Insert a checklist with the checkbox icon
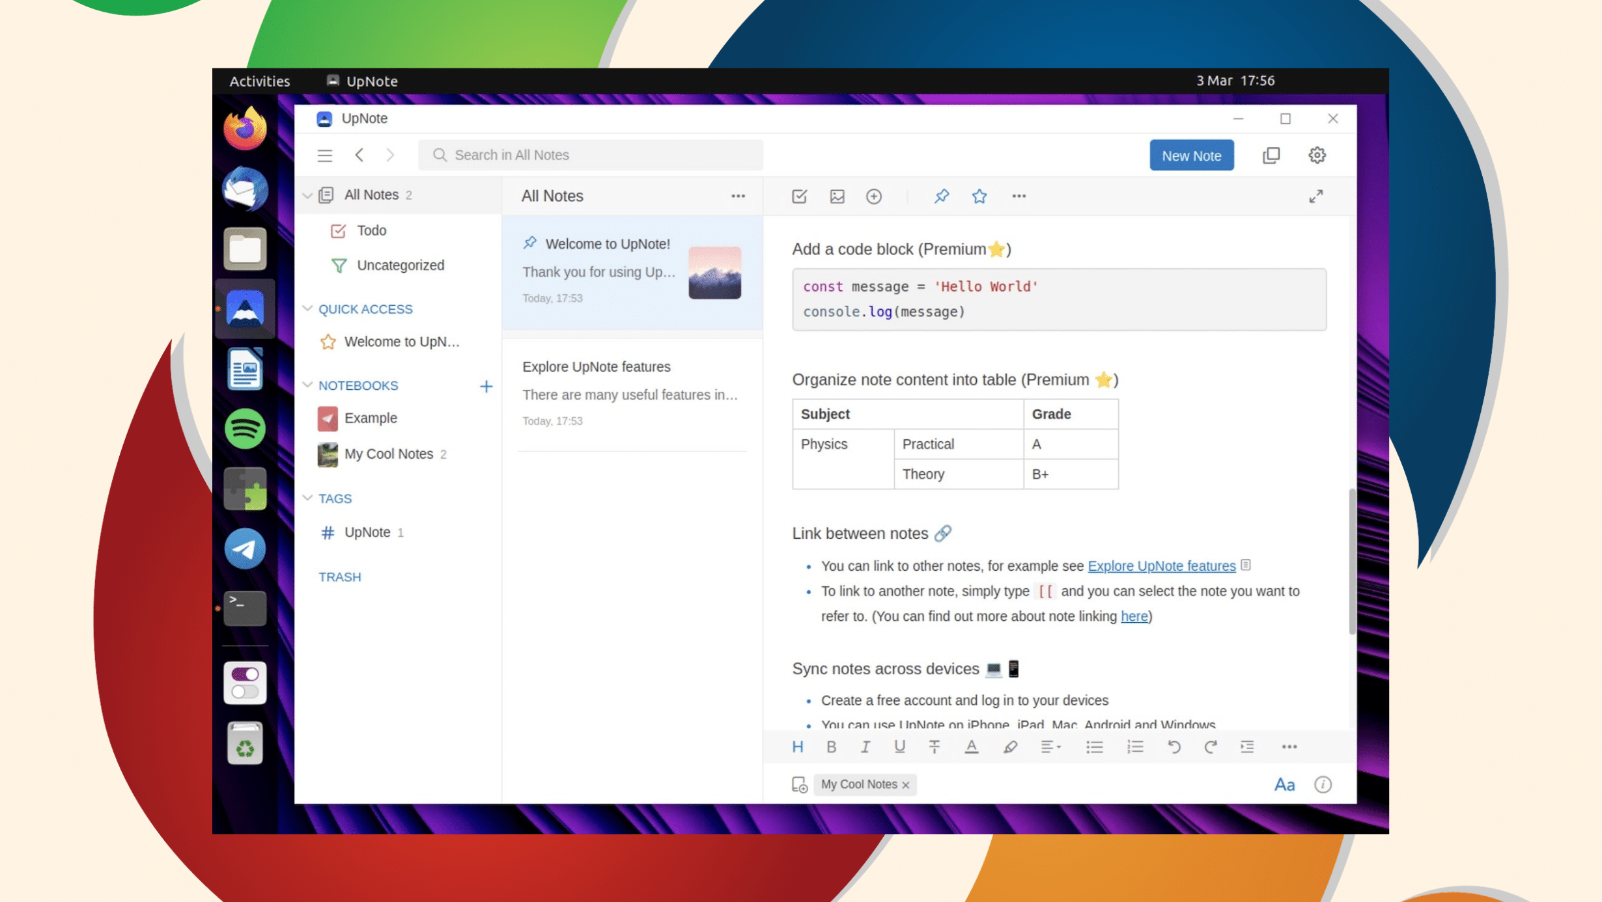The width and height of the screenshot is (1602, 902). [x=799, y=196]
